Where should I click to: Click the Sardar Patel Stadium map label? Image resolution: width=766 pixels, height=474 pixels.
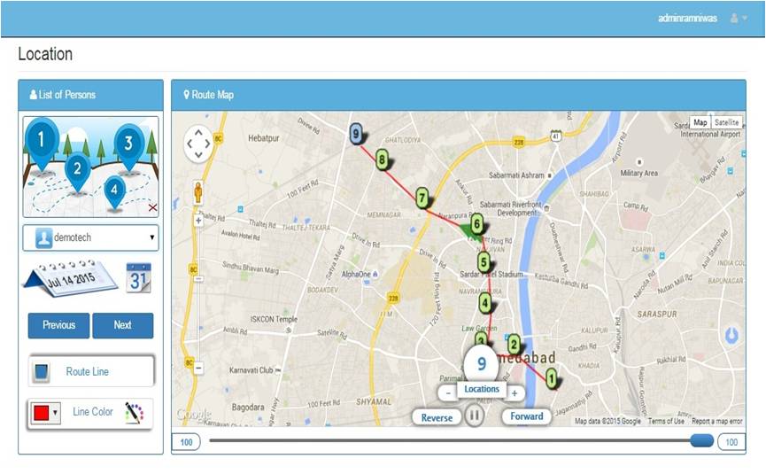(x=491, y=274)
